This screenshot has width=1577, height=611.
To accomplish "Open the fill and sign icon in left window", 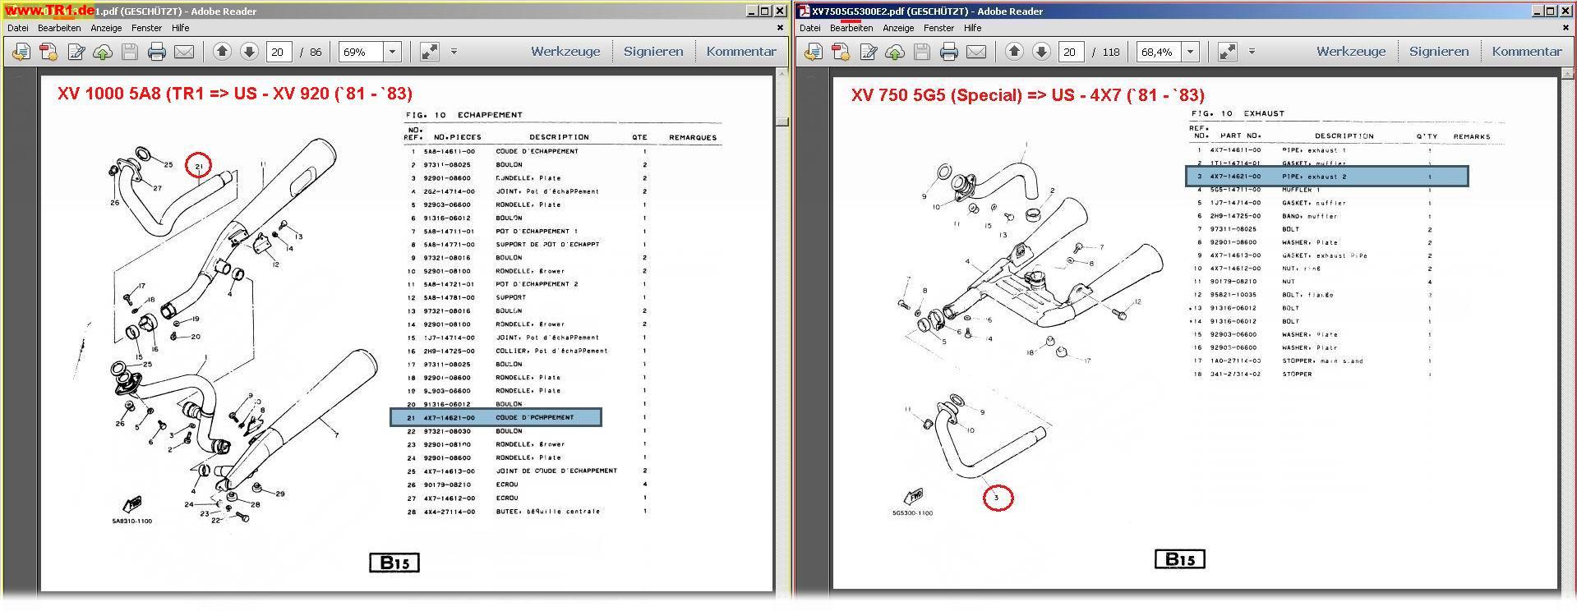I will coord(76,52).
